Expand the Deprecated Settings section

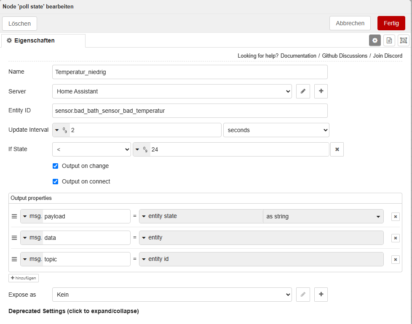74,311
